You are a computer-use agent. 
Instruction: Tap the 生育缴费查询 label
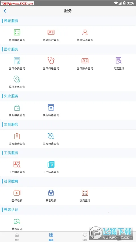17,144
